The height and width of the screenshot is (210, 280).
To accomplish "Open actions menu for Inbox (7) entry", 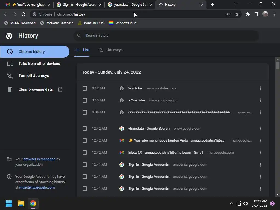I will coord(261,153).
